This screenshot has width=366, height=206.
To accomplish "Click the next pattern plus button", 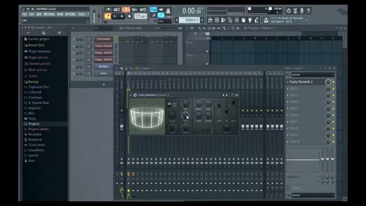I will coord(202,20).
